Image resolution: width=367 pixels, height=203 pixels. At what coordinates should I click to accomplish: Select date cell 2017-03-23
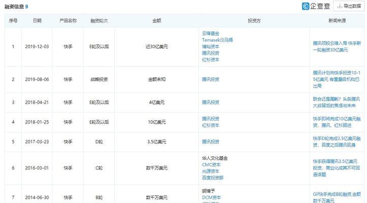pyautogui.click(x=37, y=142)
